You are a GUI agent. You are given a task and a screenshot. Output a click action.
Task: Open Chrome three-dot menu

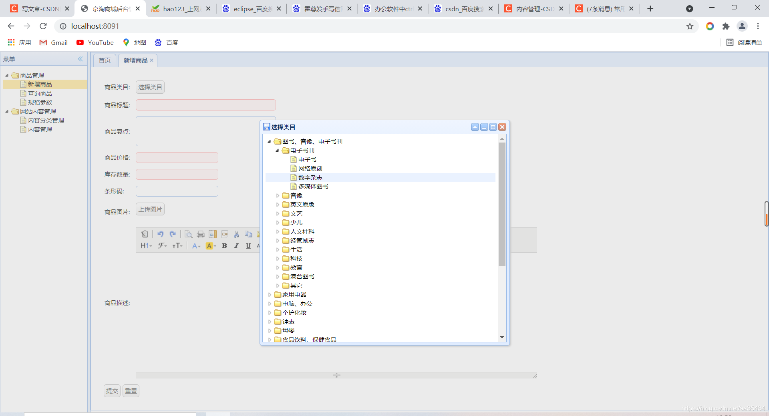pyautogui.click(x=758, y=26)
